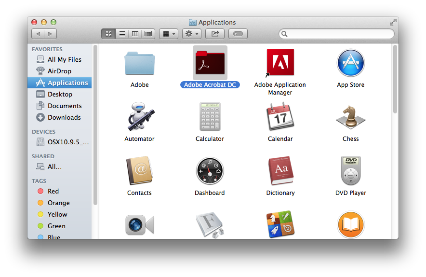Select the Chess app icon

[x=351, y=117]
